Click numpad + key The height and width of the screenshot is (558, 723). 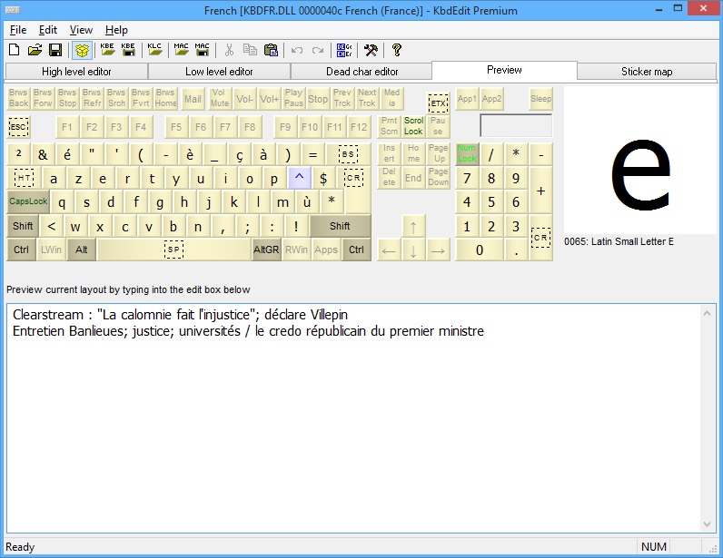coord(540,190)
